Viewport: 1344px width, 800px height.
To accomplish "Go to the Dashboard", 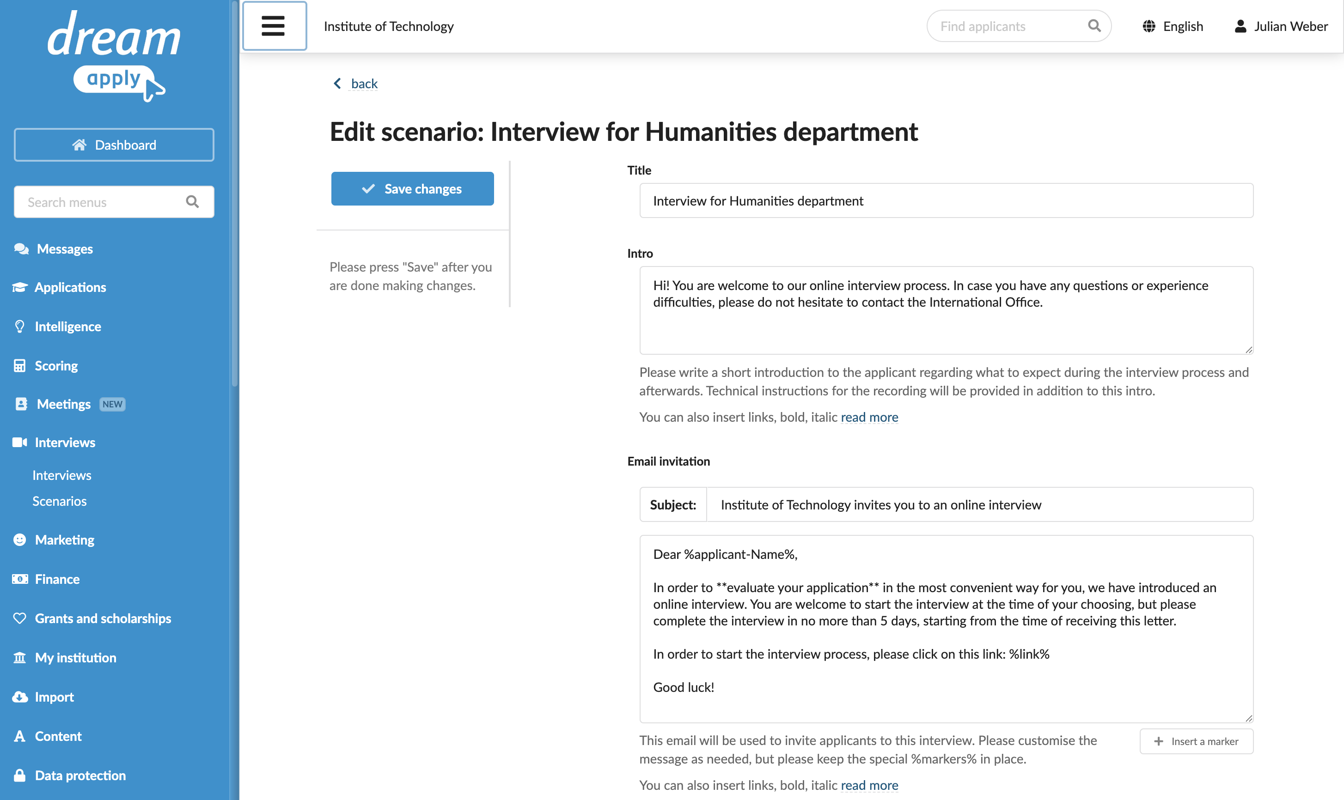I will [x=114, y=145].
